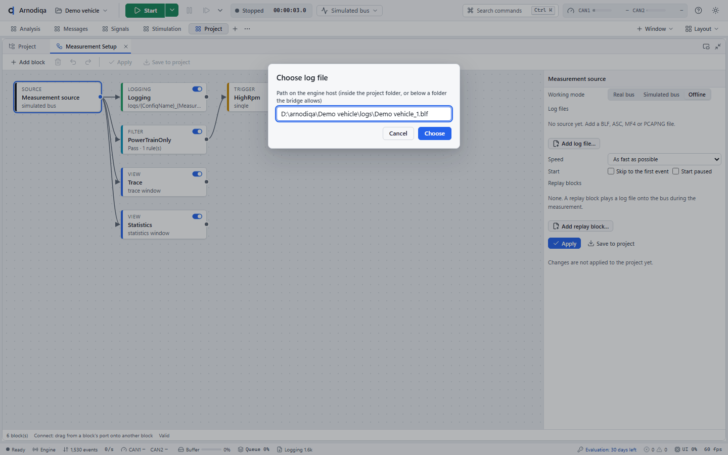Check Skip to the first event

point(611,171)
